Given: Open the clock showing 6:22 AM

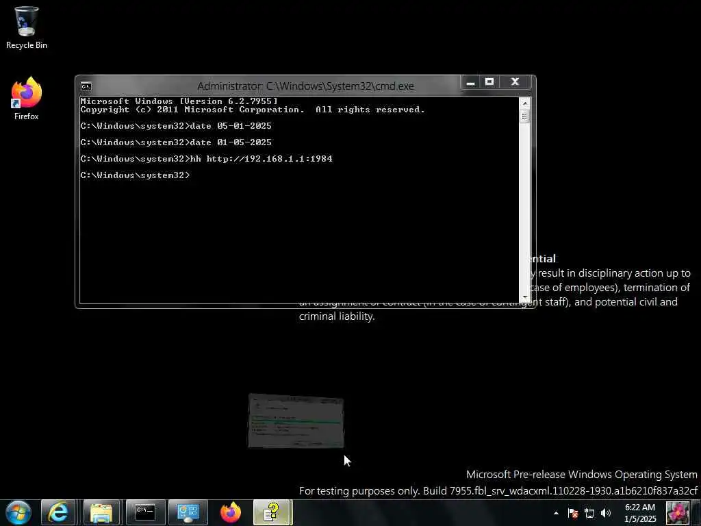Looking at the screenshot, I should click(x=640, y=513).
